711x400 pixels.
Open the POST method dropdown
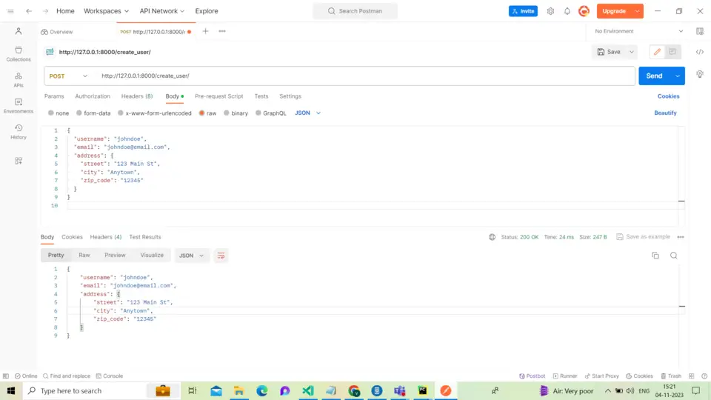coord(68,76)
